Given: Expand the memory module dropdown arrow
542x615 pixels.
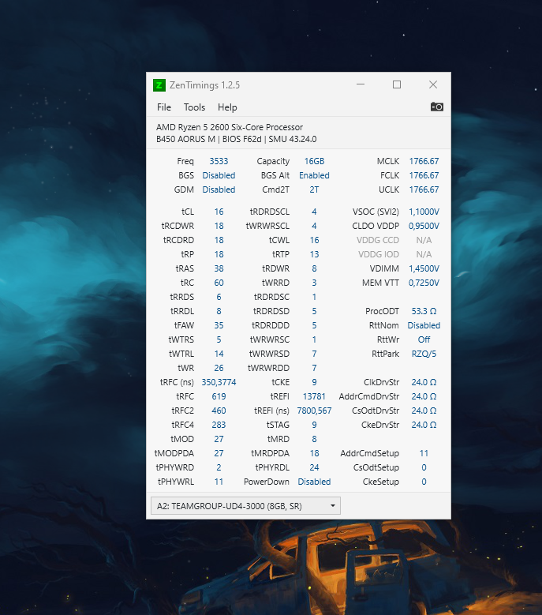Looking at the screenshot, I should pos(333,505).
